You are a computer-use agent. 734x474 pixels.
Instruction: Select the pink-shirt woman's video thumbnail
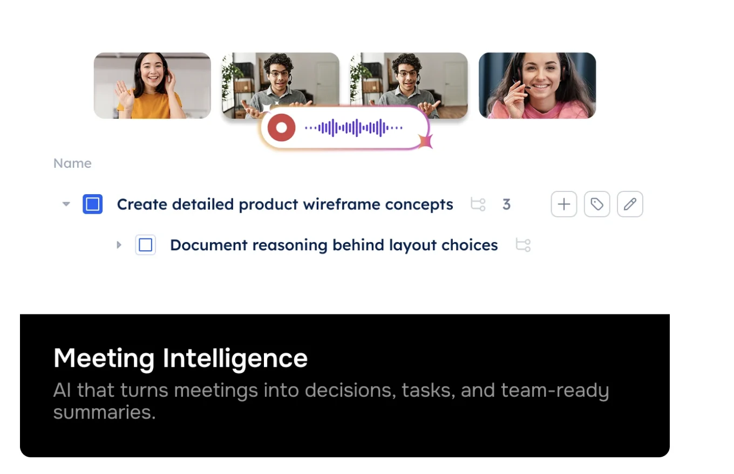[537, 85]
